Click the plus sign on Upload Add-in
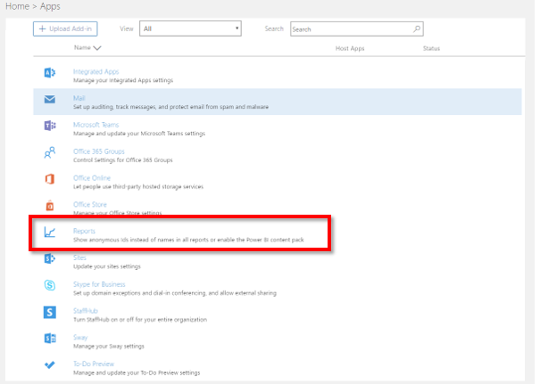The height and width of the screenshot is (384, 540). pyautogui.click(x=42, y=29)
